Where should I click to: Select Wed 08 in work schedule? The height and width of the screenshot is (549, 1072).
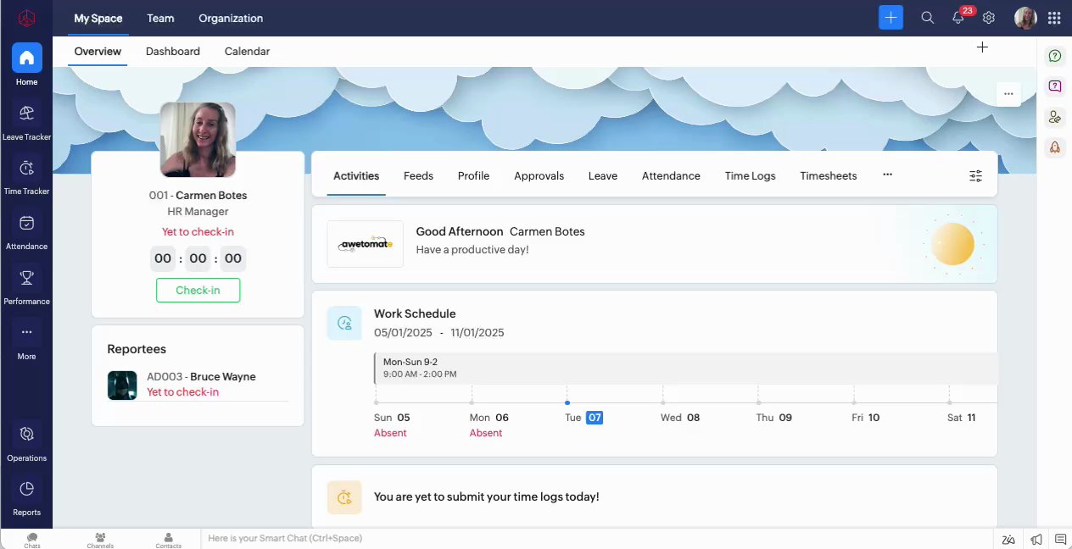681,418
